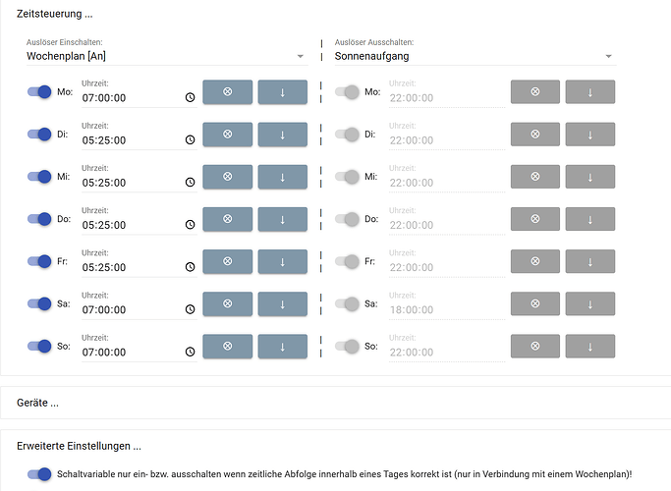Disable the Monday switch-on toggle
Image resolution: width=671 pixels, height=491 pixels.
pyautogui.click(x=39, y=92)
